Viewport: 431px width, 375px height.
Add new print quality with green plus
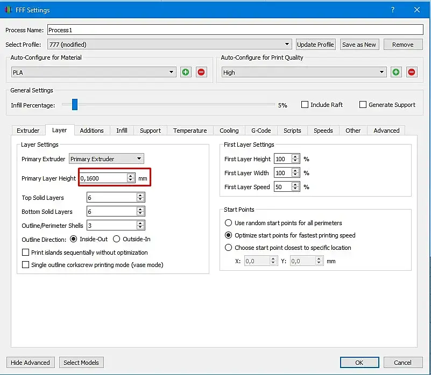coord(396,72)
